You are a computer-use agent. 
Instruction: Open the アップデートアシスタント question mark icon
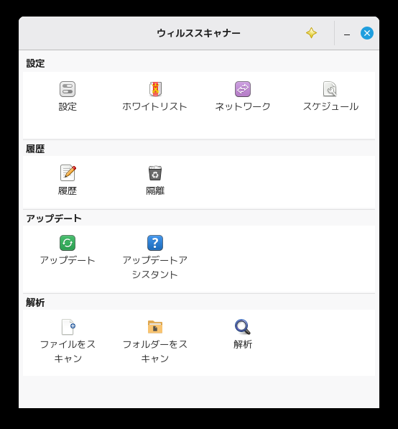(x=155, y=243)
